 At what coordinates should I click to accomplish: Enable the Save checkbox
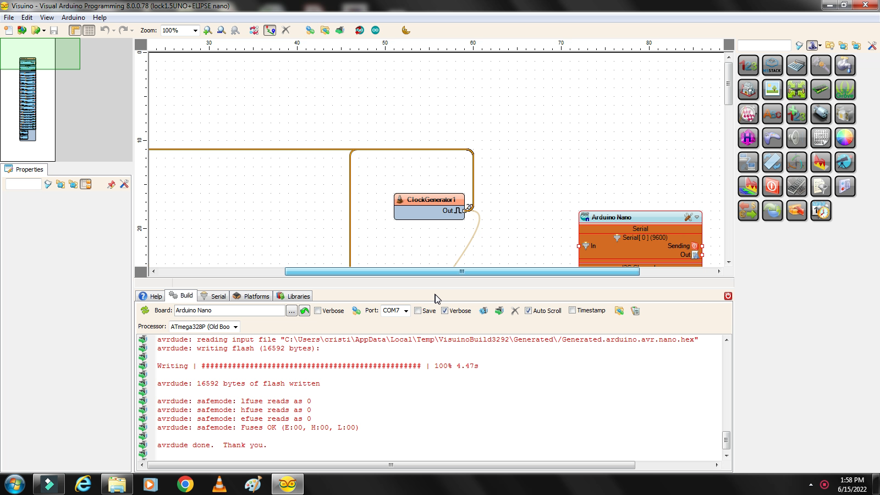(418, 311)
